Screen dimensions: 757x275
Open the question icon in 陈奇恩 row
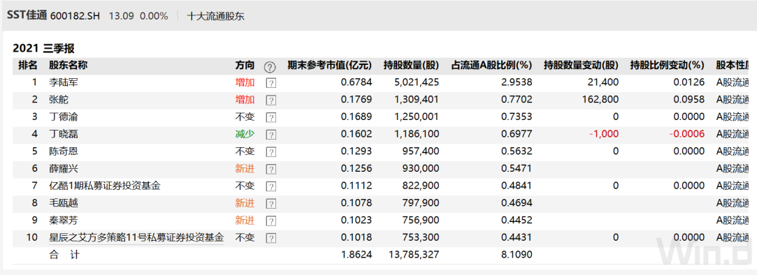271,152
